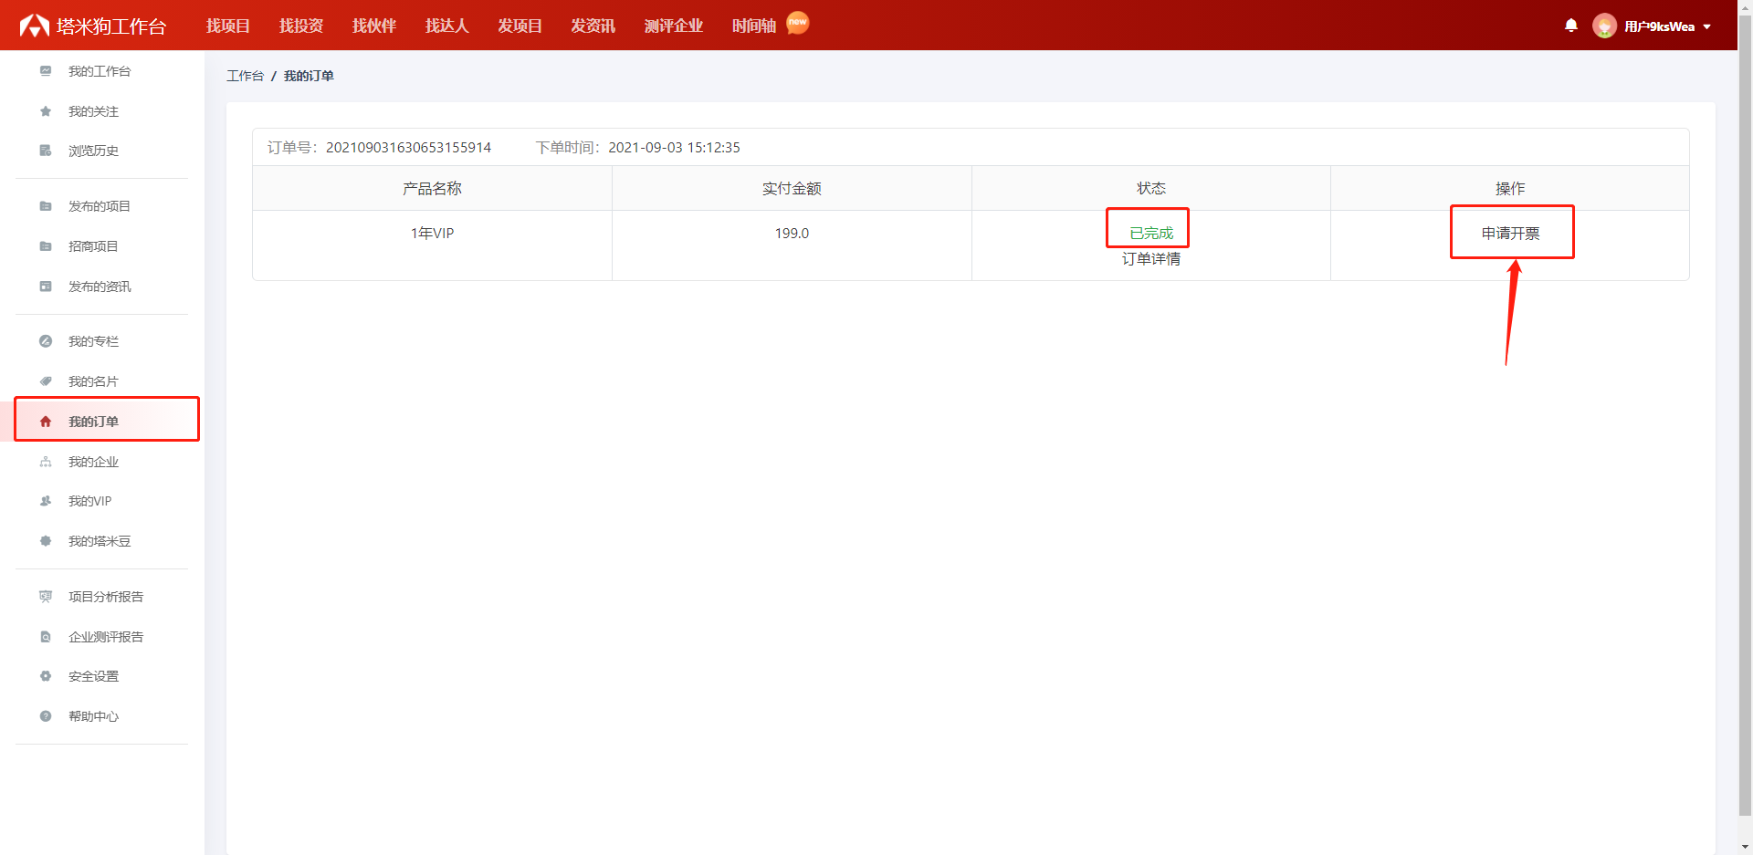Screen dimensions: 1753x855
Task: Open the 找达人 top menu
Action: click(x=447, y=26)
